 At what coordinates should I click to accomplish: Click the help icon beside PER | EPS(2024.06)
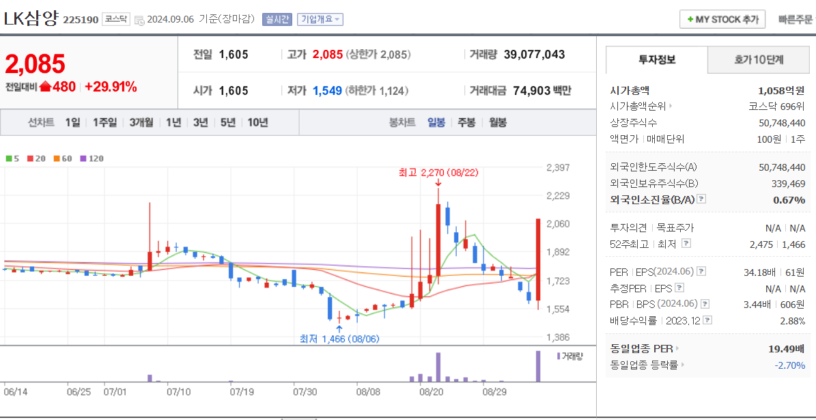pos(701,271)
